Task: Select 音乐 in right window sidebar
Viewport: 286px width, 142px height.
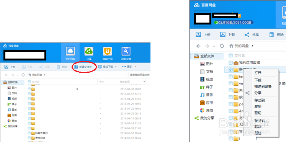Action: pyautogui.click(x=206, y=95)
